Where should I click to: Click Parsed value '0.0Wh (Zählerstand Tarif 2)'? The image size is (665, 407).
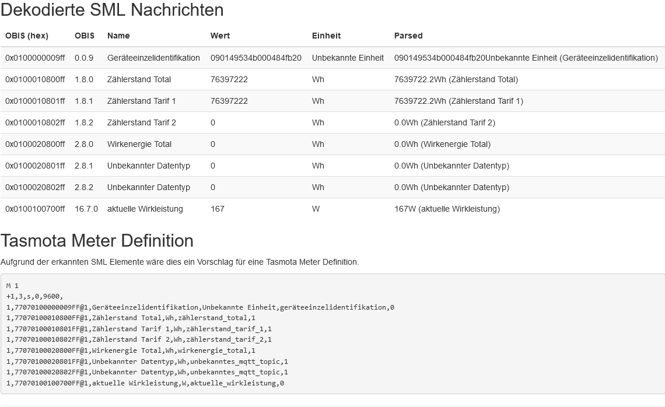pos(445,122)
